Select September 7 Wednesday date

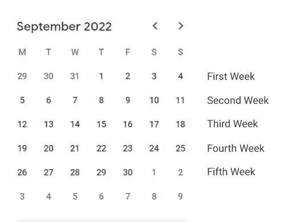(75, 100)
